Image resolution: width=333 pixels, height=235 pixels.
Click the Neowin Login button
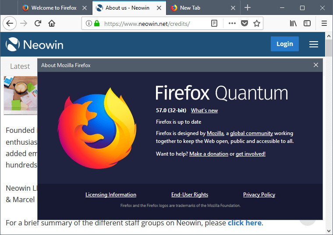(284, 44)
